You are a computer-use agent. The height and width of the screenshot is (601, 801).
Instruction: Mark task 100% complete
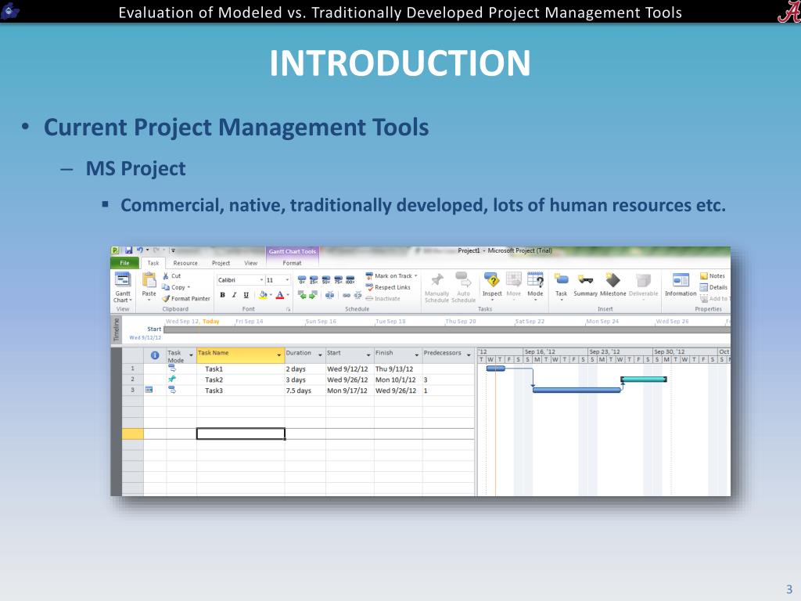(350, 280)
